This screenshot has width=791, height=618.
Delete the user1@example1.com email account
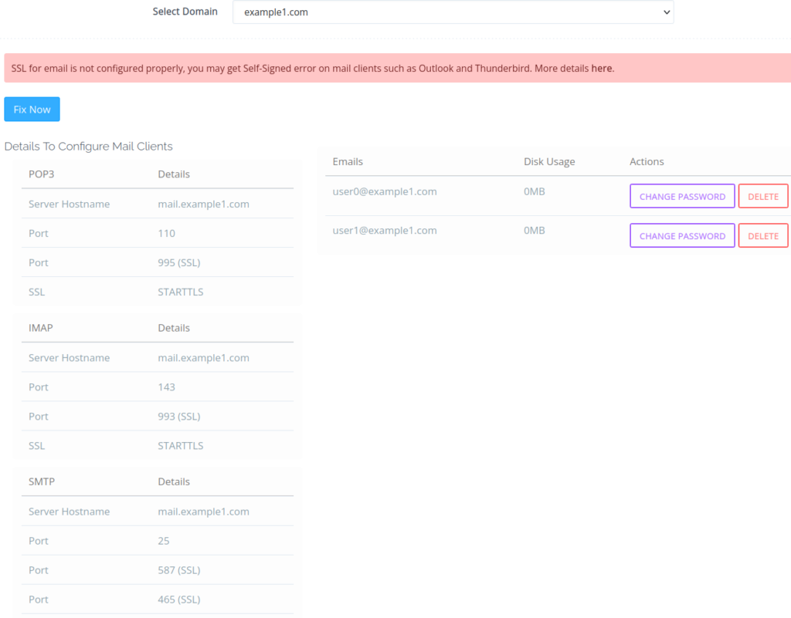tap(763, 236)
